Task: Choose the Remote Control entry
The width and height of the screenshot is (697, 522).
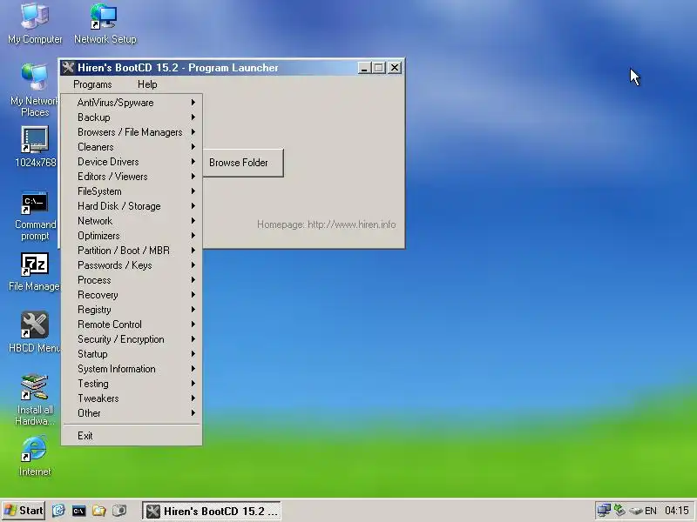Action: 132,325
